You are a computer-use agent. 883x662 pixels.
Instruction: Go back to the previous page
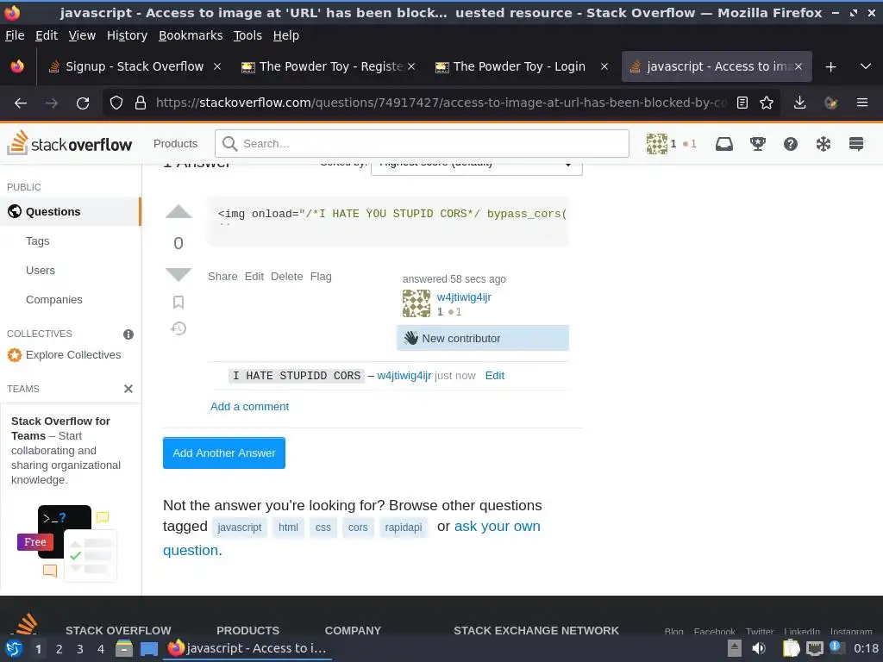(x=21, y=103)
